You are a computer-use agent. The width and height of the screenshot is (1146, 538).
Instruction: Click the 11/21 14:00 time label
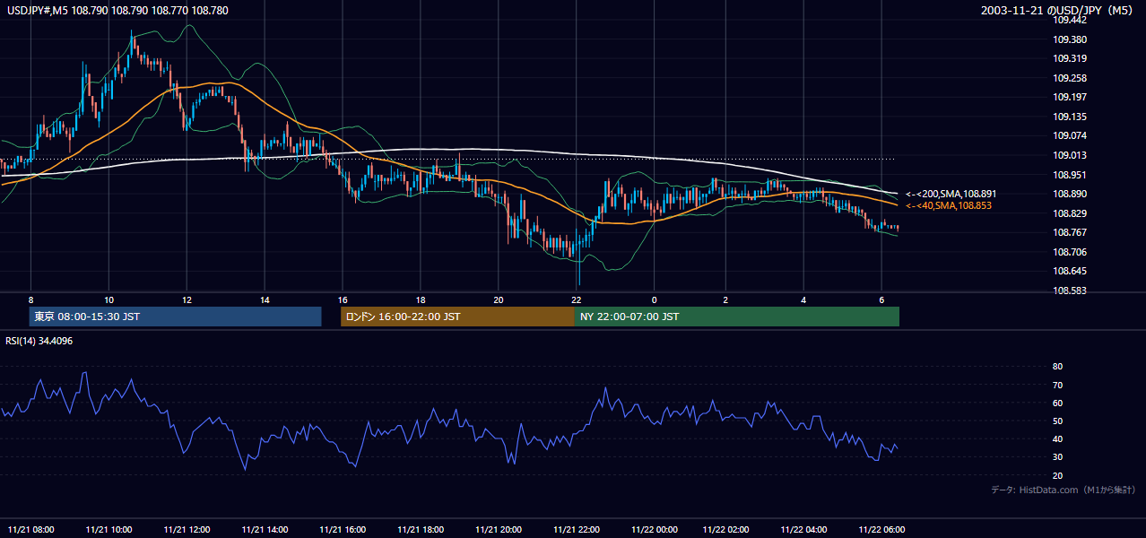pos(265,529)
